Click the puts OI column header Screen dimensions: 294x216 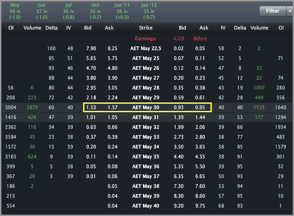point(281,28)
